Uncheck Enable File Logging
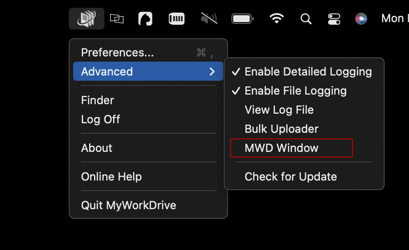409x250 pixels. point(295,91)
